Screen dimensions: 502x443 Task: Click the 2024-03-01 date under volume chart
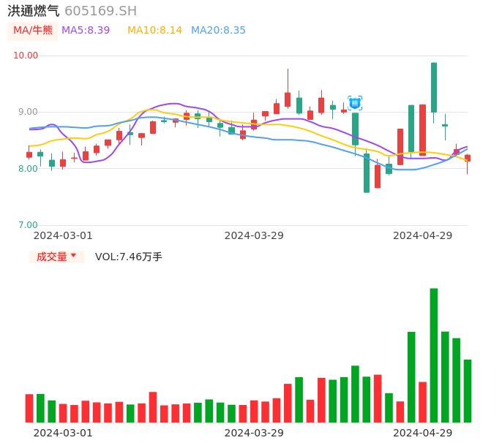(63, 433)
